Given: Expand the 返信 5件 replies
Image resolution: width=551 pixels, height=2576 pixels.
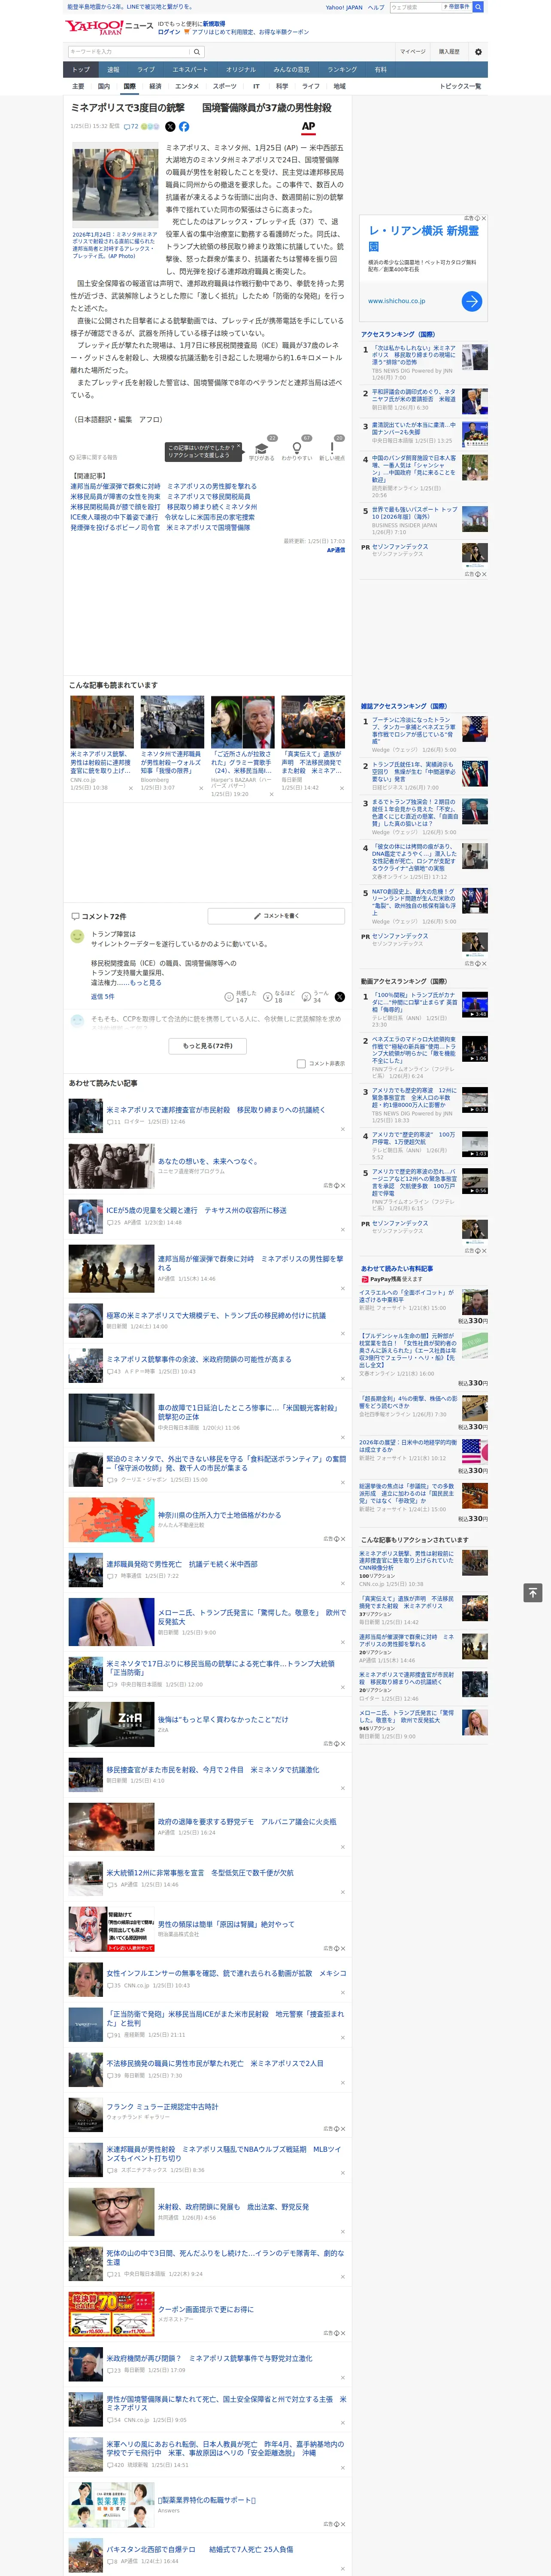Looking at the screenshot, I should point(103,997).
